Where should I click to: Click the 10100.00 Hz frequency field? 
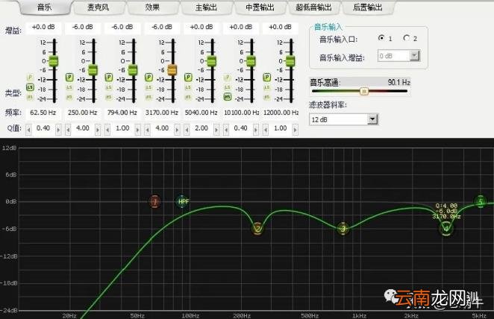coord(241,113)
